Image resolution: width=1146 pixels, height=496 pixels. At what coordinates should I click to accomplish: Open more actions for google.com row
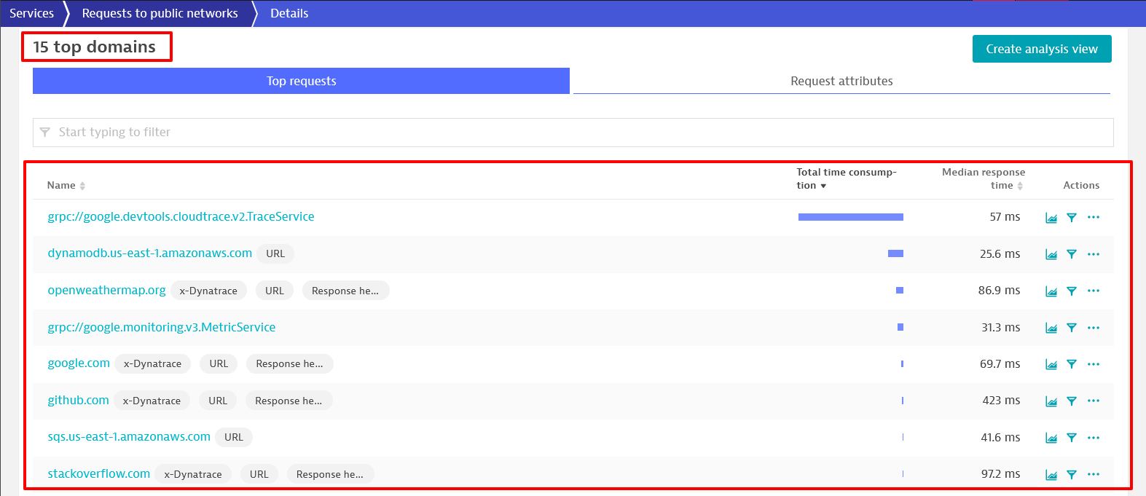[x=1093, y=364]
